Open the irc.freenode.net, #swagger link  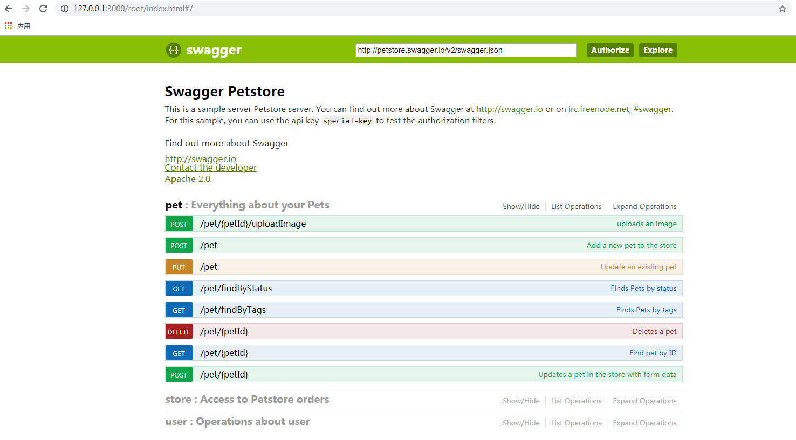click(620, 109)
